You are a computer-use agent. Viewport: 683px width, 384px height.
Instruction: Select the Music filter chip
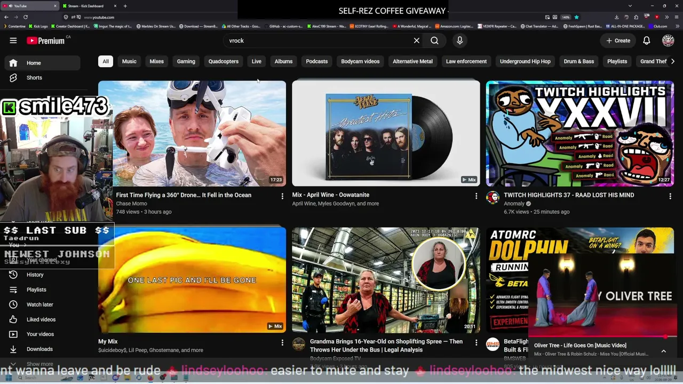[129, 61]
